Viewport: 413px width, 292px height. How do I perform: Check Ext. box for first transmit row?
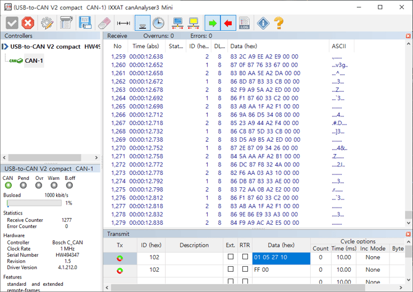pos(231,257)
